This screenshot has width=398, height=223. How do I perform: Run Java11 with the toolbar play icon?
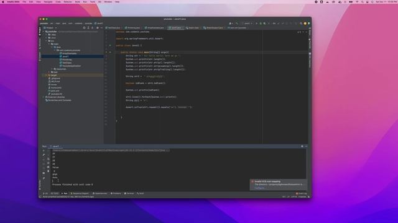(256, 24)
